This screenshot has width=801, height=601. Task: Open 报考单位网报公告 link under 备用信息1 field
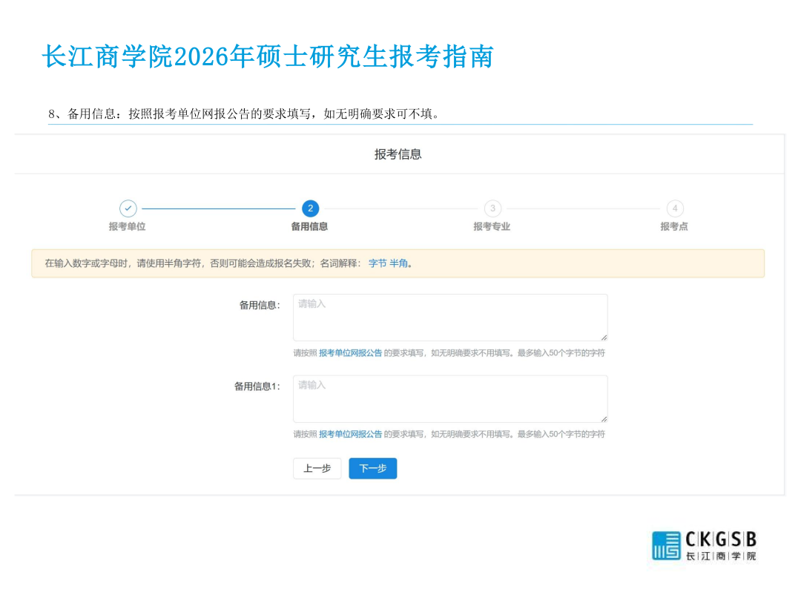pyautogui.click(x=350, y=434)
